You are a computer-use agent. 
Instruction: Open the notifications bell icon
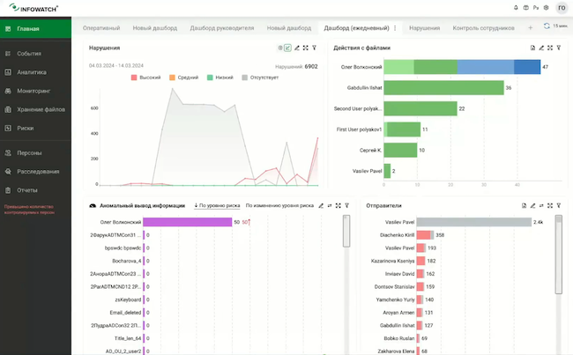(516, 8)
